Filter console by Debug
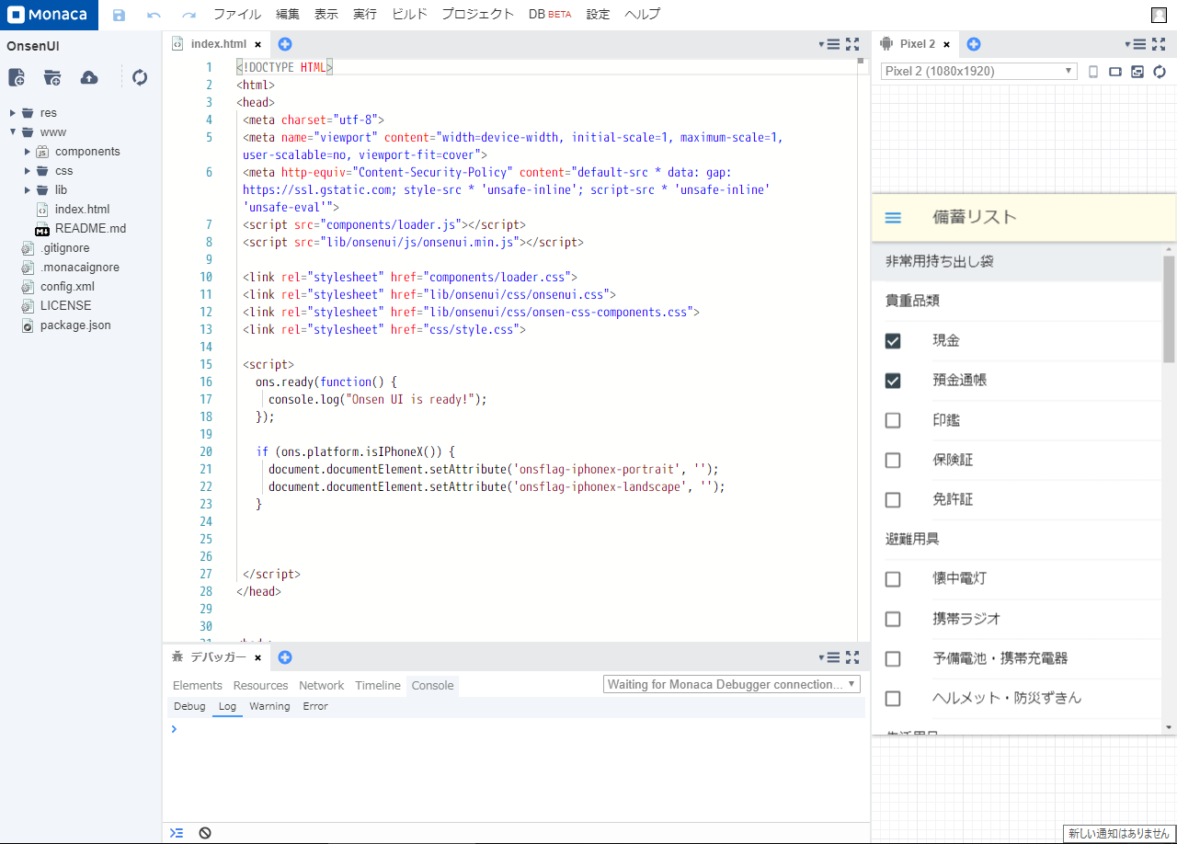The image size is (1177, 844). pos(189,707)
